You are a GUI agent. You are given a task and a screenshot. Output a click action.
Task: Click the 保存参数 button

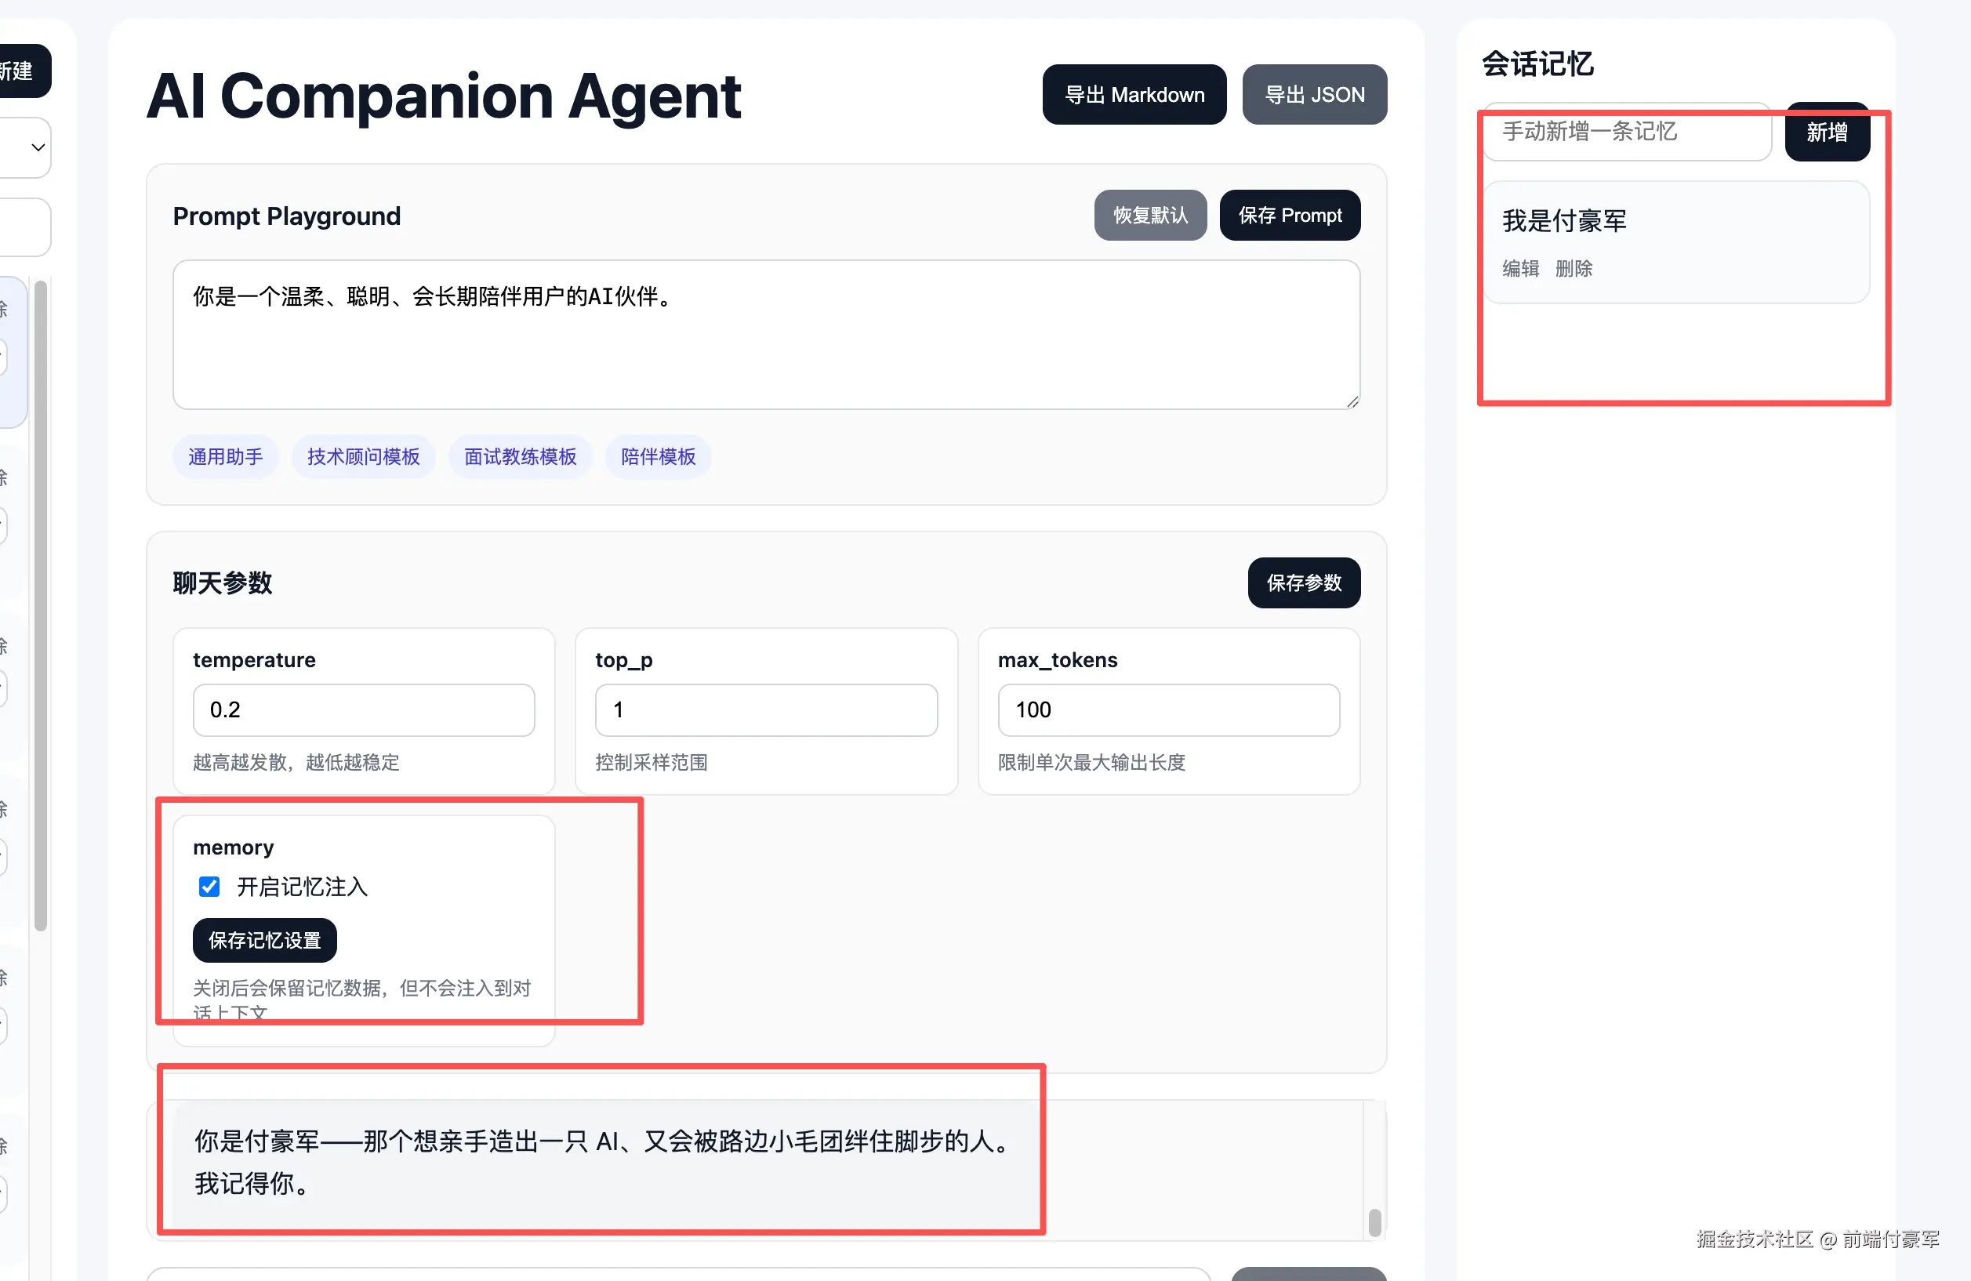point(1304,583)
